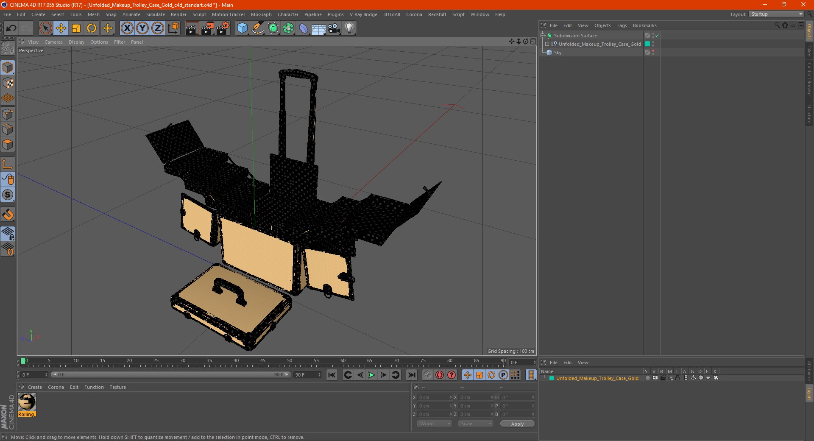Open the Render to Picture Viewer icon
814x441 pixels.
(x=207, y=28)
